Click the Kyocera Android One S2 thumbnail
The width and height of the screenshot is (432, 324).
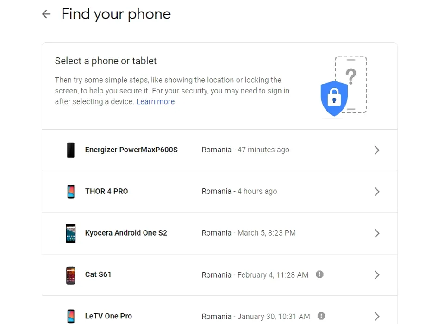(71, 233)
